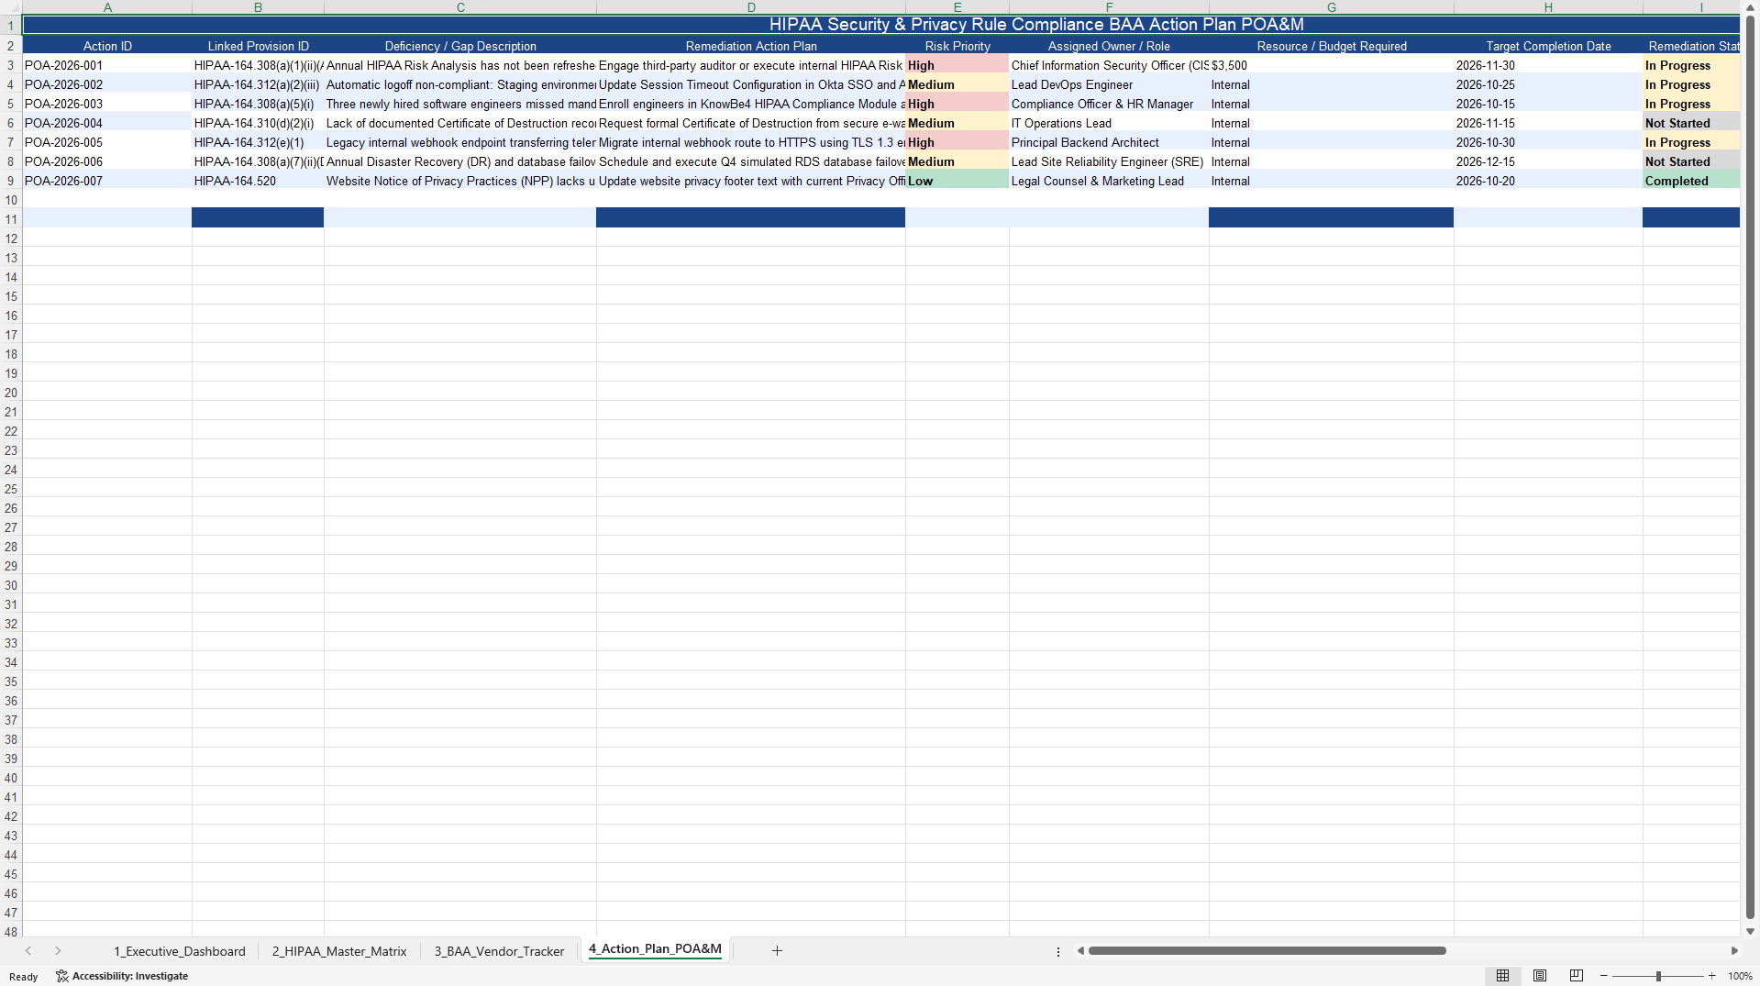The image size is (1760, 986).
Task: Select column A header
Action: point(107,7)
